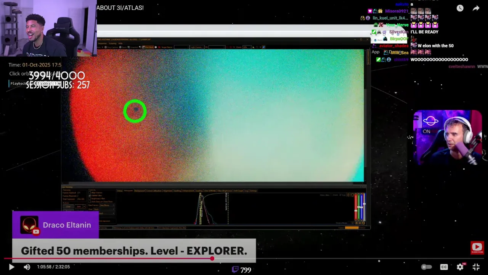The width and height of the screenshot is (488, 275).
Task: Open the Guiding tab
Action: [199, 191]
